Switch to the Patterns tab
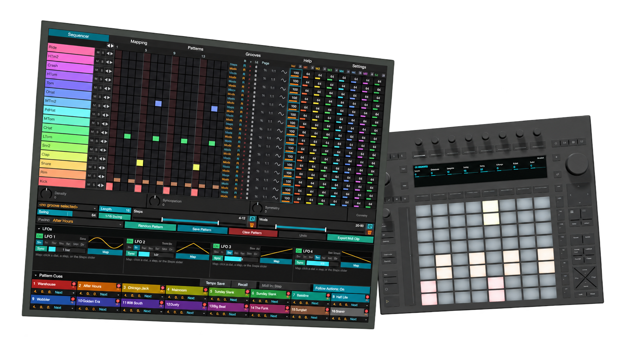 click(x=196, y=48)
